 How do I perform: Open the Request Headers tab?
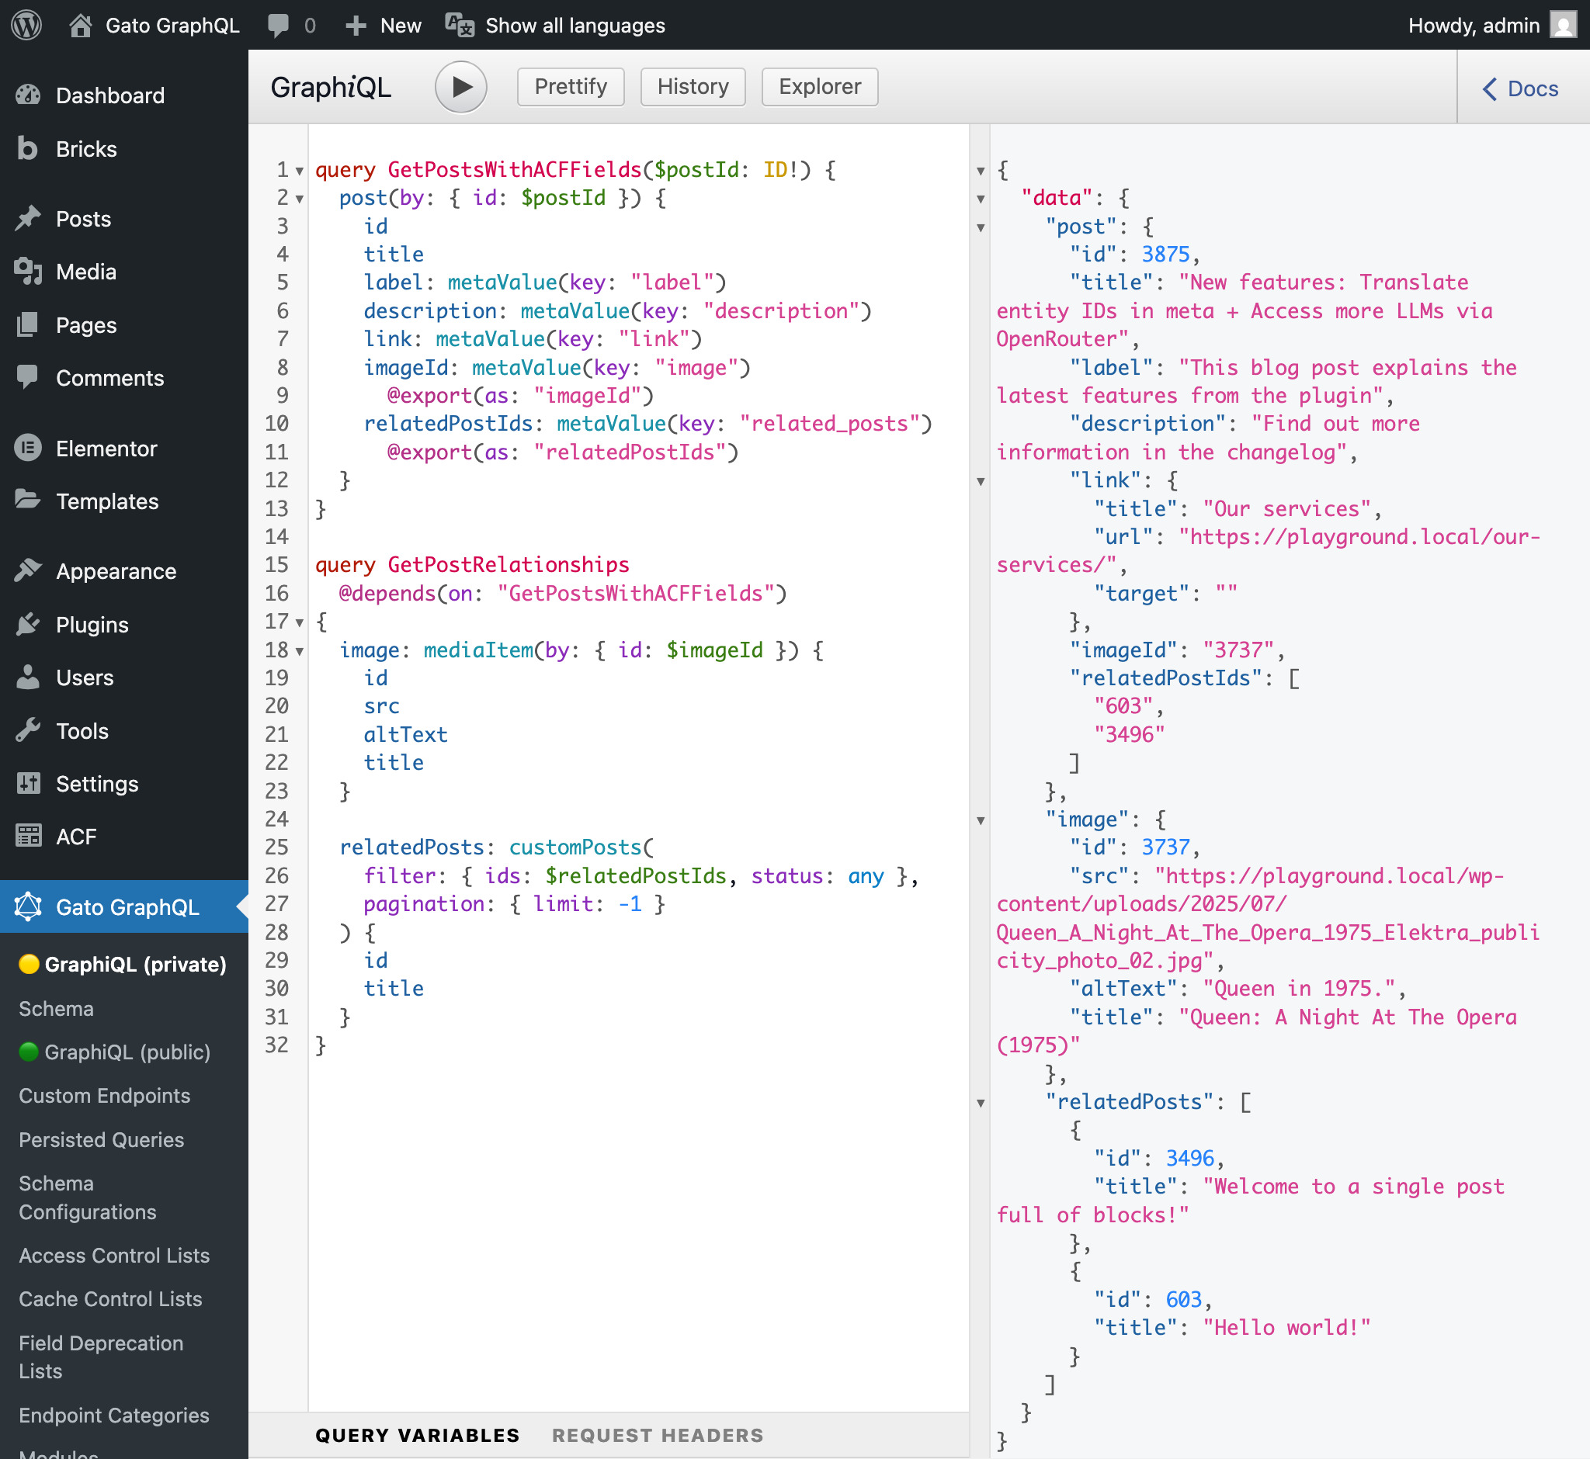[658, 1434]
